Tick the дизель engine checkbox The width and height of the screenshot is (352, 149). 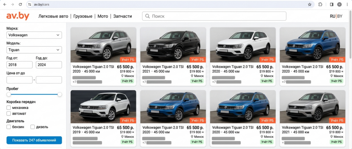[33, 127]
